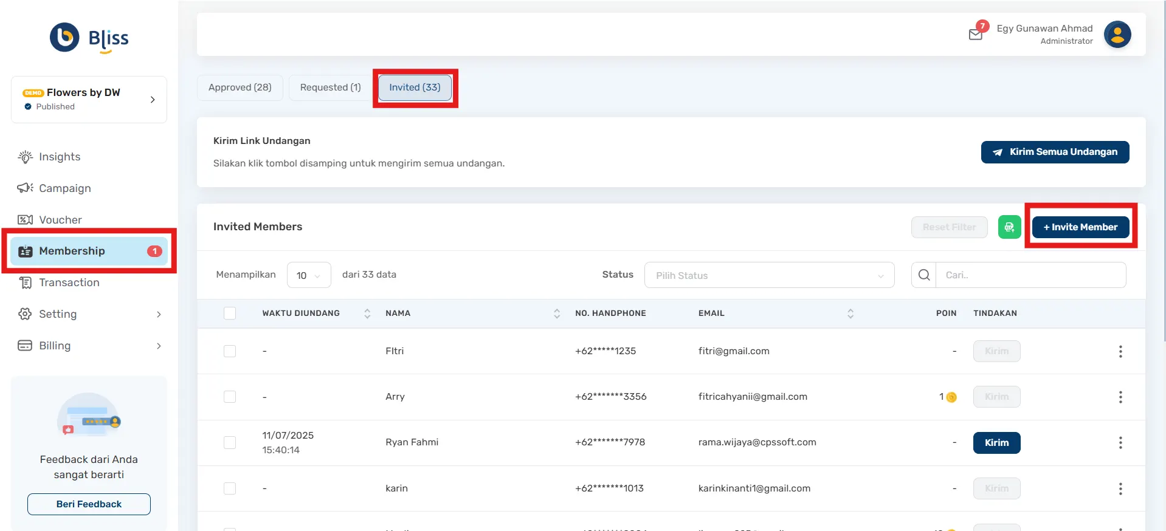Open the mail notifications icon
The width and height of the screenshot is (1166, 531).
coord(976,34)
